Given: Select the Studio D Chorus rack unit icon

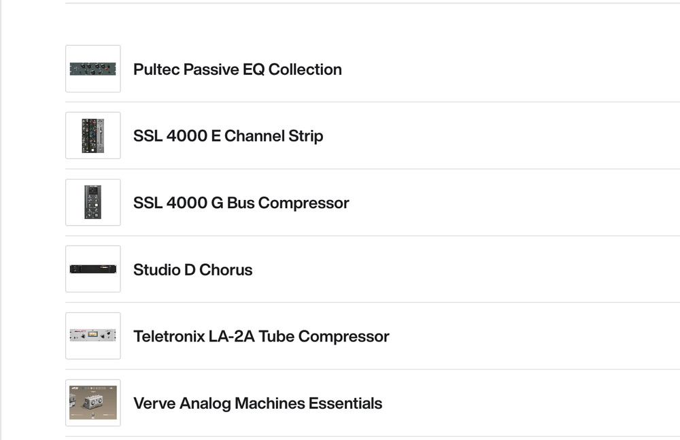Looking at the screenshot, I should (x=92, y=269).
